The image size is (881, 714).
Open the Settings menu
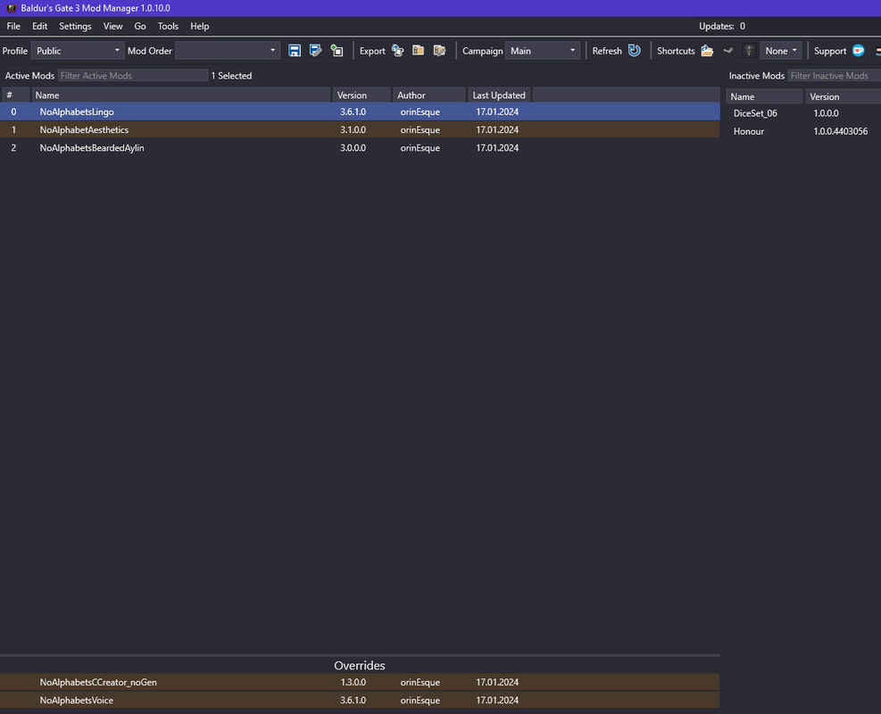pos(75,26)
